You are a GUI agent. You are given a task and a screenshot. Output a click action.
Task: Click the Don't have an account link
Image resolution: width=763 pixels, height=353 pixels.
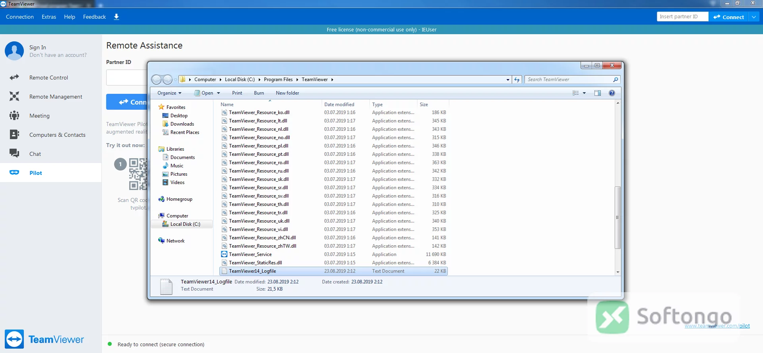tap(58, 55)
